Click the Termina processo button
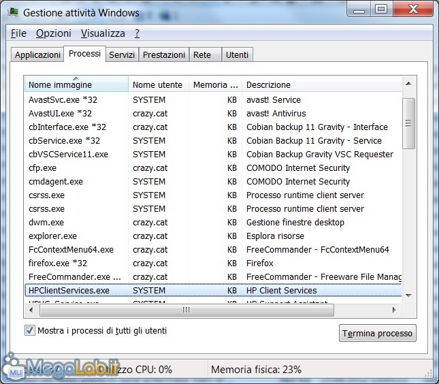Screen dimensions: 439x384 378,333
